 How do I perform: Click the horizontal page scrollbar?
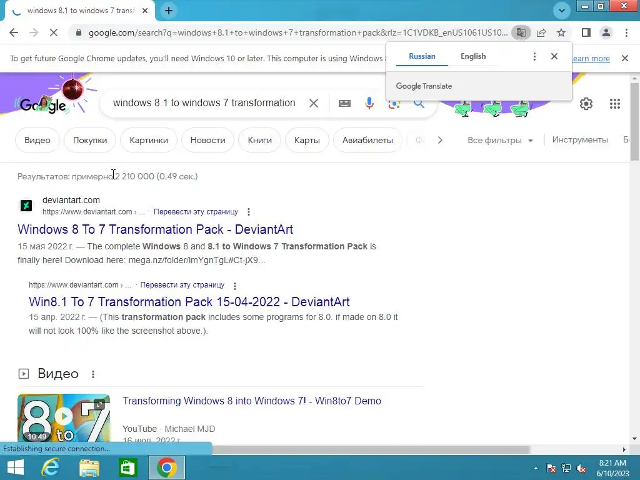(371, 449)
